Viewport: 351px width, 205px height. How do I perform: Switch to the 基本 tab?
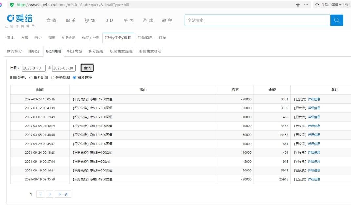(x=10, y=38)
